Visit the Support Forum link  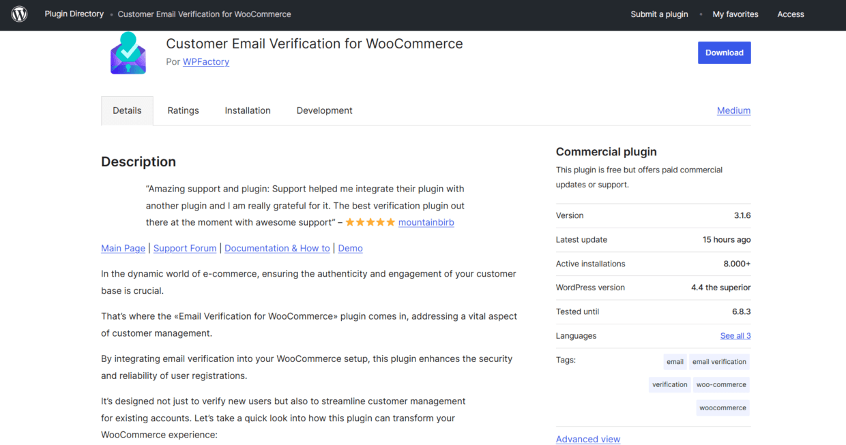(x=184, y=248)
